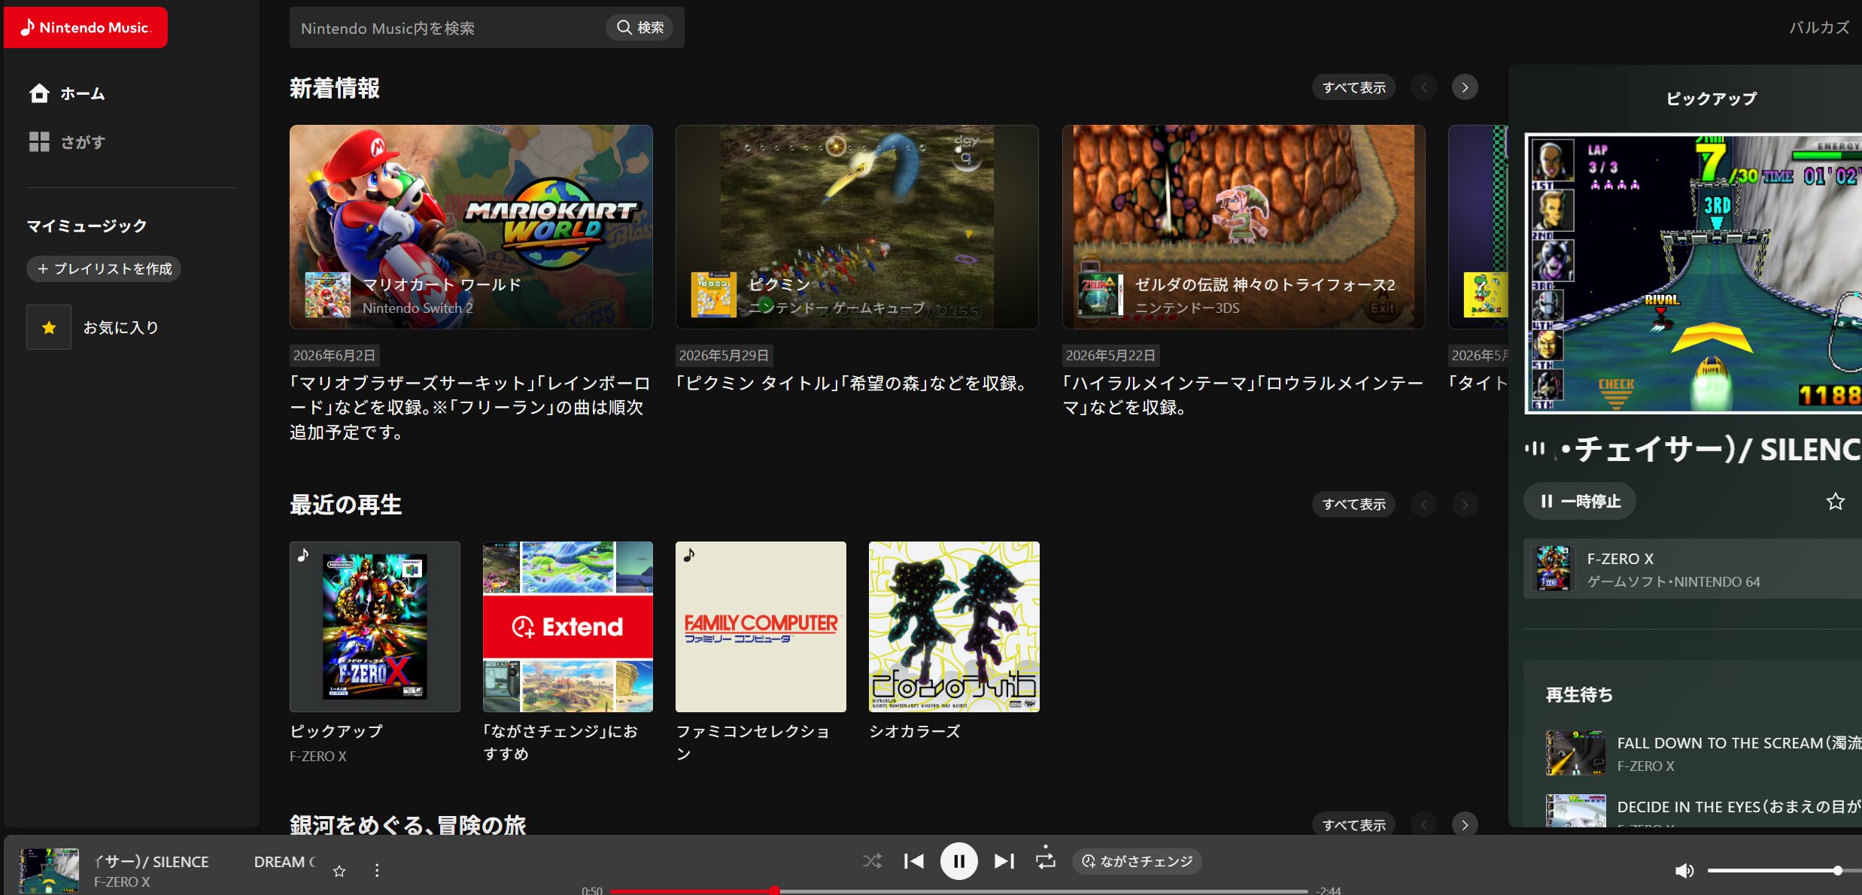Open ながさチェンジ length change option

pyautogui.click(x=1137, y=861)
